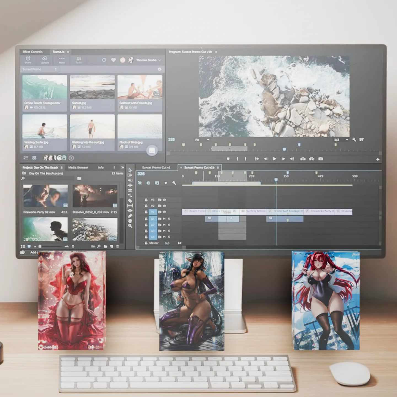Switch to the Effect Controls tab

point(33,52)
